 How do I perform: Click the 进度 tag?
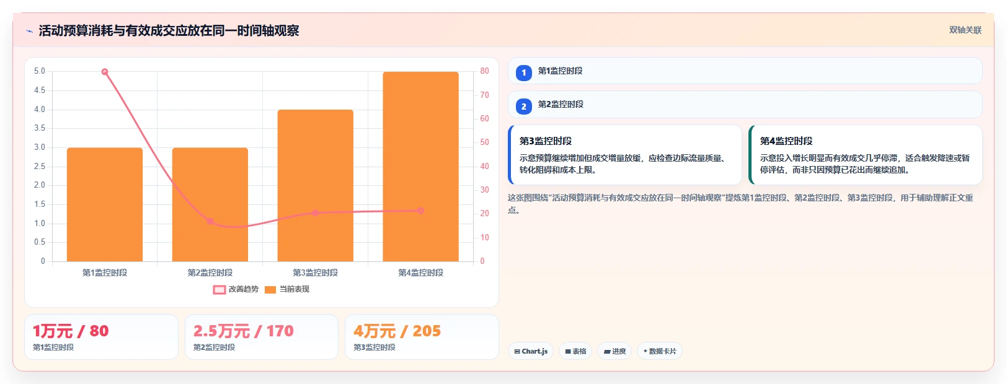(x=614, y=351)
